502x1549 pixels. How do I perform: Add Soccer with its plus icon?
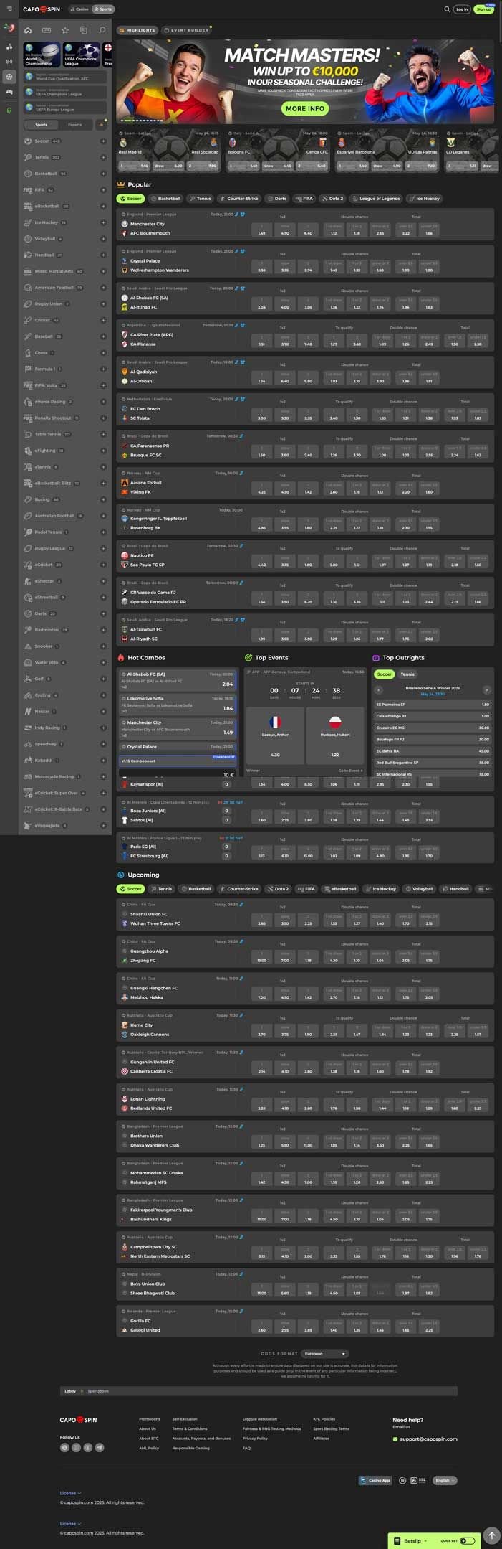click(103, 141)
